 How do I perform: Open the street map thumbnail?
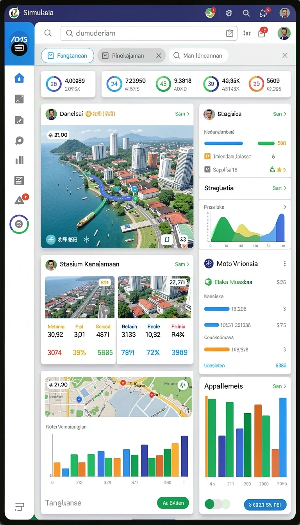click(x=118, y=397)
